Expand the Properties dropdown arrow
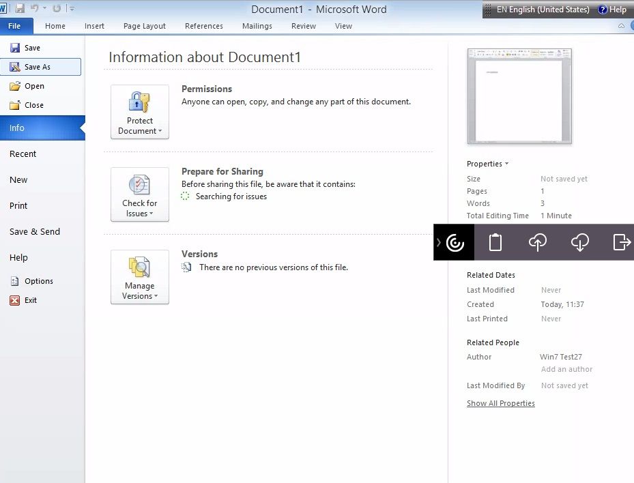The height and width of the screenshot is (483, 634). pos(487,164)
